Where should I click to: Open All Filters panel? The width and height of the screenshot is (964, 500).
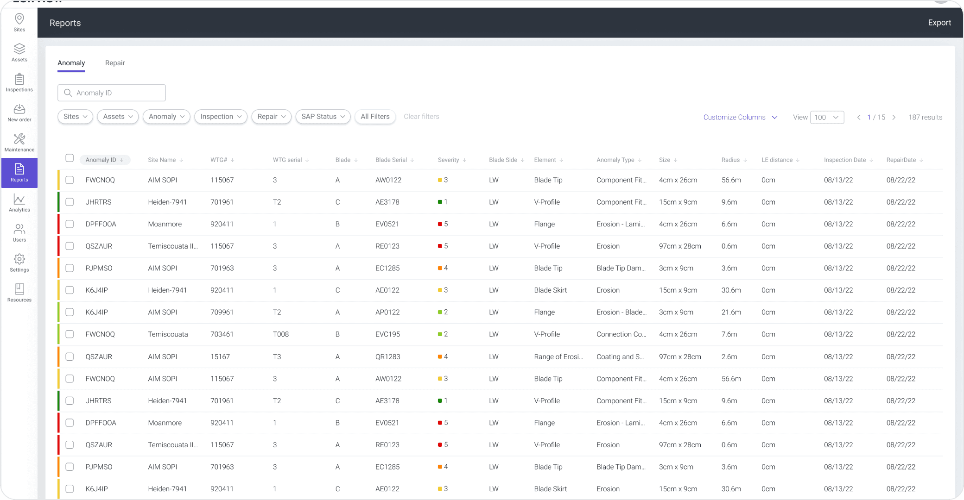(375, 117)
